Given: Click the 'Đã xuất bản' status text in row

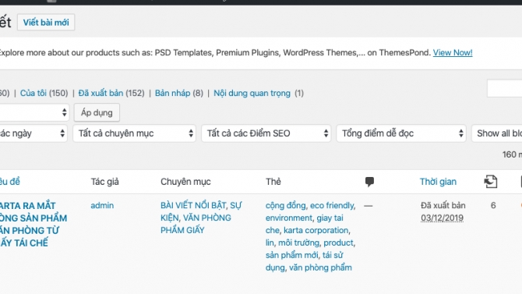Looking at the screenshot, I should pos(443,205).
